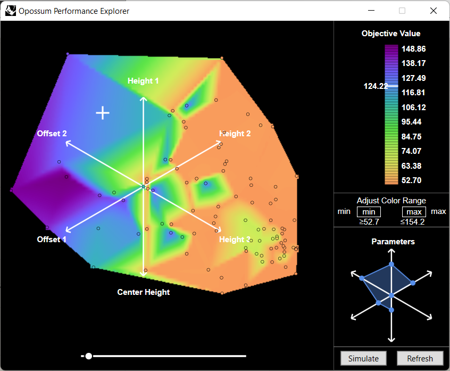This screenshot has height=371, width=450.
Task: Click the Offset 1 axis label
Action: (x=52, y=240)
